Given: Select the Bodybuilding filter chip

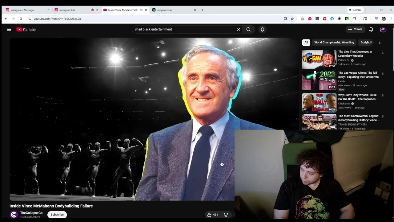Looking at the screenshot, I should tap(366, 42).
